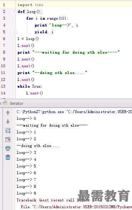132x210 pixels.
Task: Click the trash icon to clear console
Action: point(8,157)
